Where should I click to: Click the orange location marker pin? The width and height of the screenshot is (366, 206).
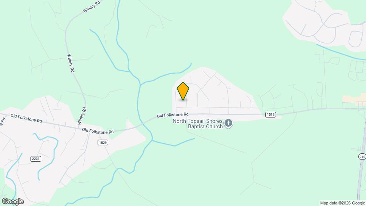pos(183,91)
